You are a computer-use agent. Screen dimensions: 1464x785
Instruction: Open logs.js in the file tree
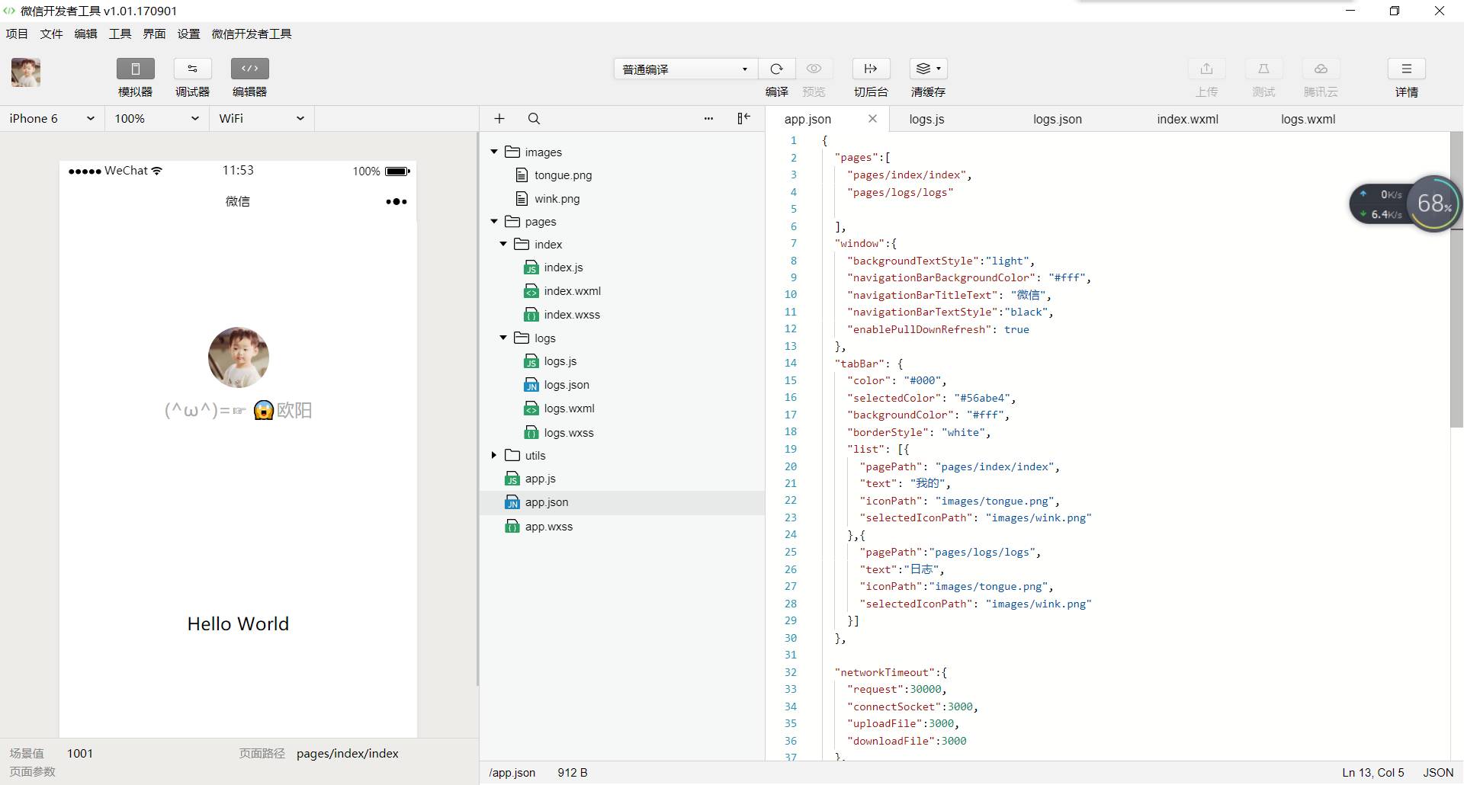pos(560,361)
